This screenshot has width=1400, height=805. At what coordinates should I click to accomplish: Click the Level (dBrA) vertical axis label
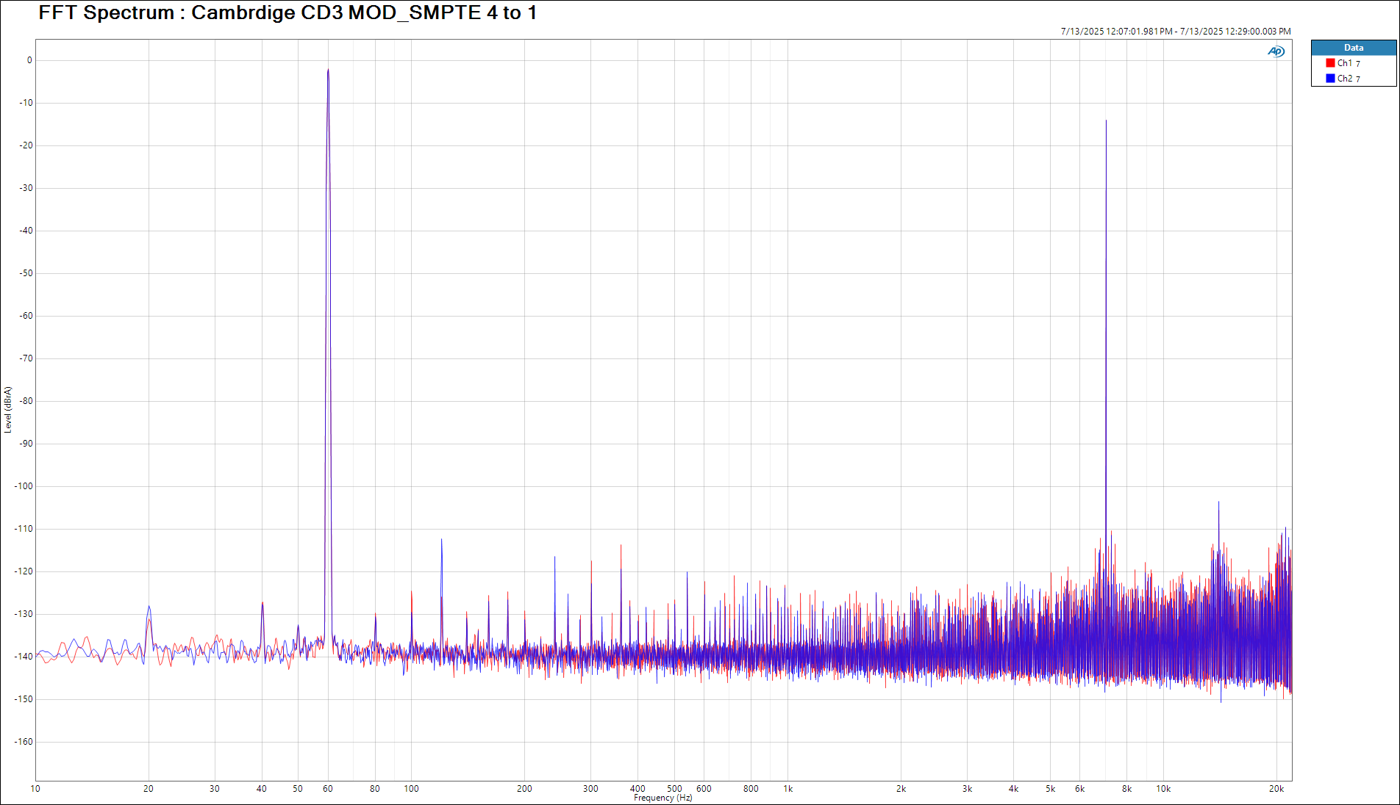pyautogui.click(x=8, y=410)
